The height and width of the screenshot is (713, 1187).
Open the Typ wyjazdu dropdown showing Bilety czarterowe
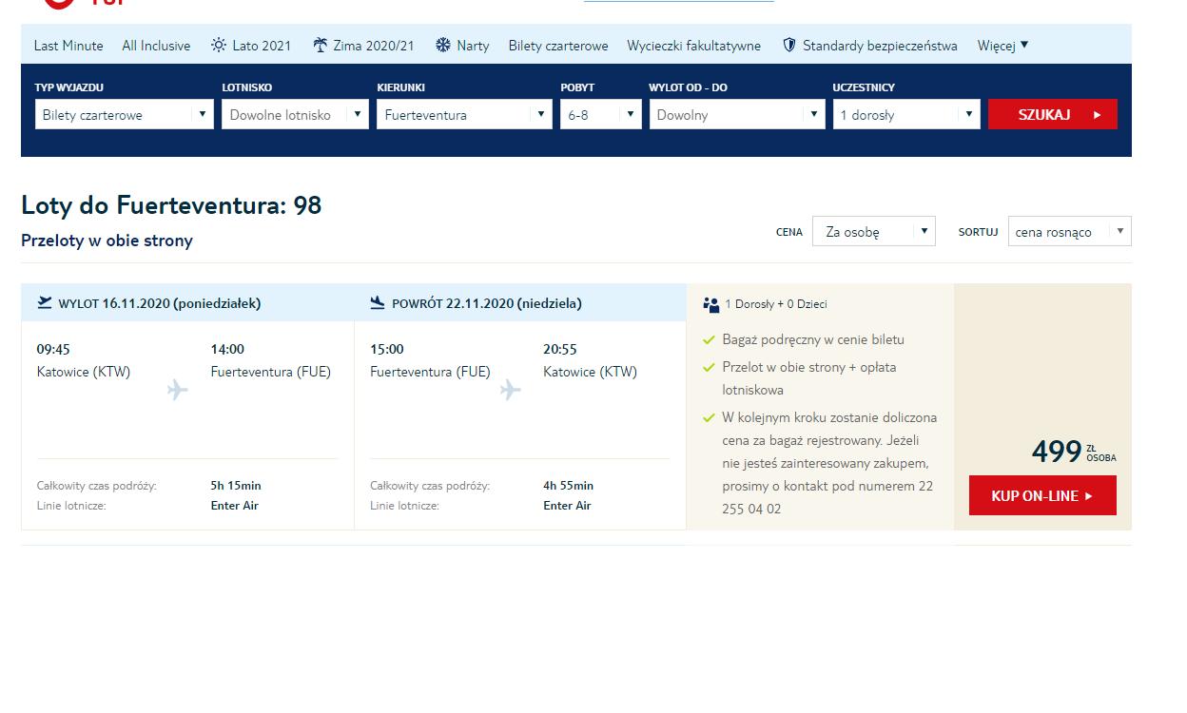[124, 114]
